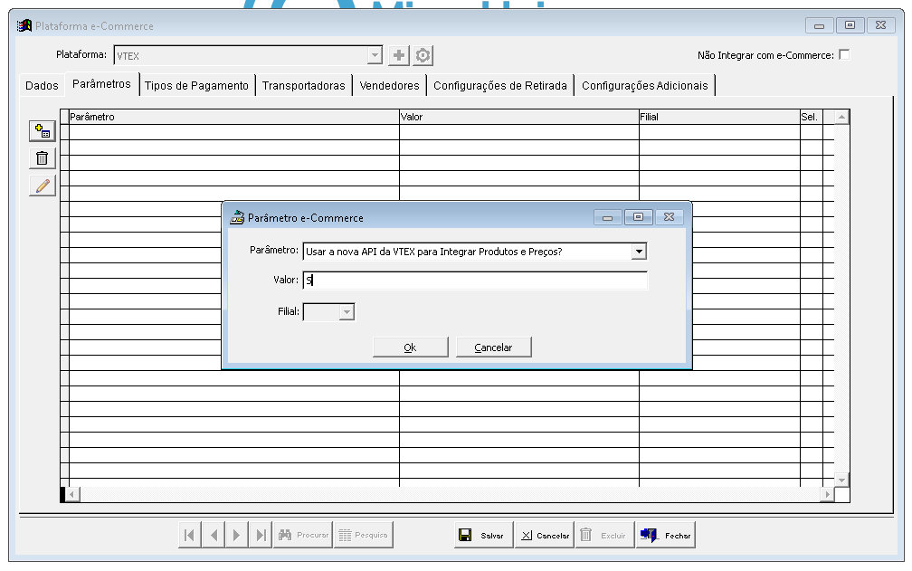The width and height of the screenshot is (912, 571).
Task: Click the plus icon next to Plataforma
Action: pos(399,55)
